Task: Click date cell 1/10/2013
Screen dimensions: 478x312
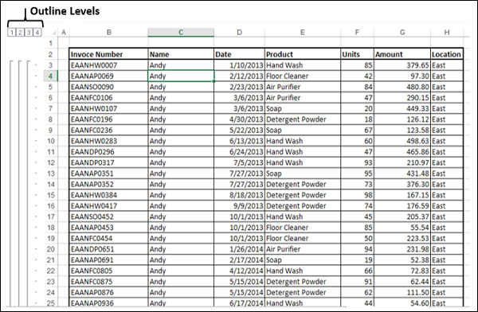Action: [239, 65]
